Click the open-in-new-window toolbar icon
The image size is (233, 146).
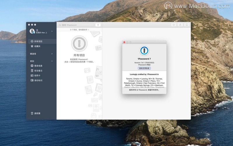[x=187, y=25]
